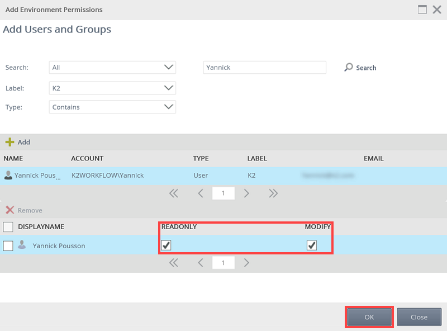This screenshot has width=447, height=331.
Task: Click previous page arrow in lower pager
Action: [200, 263]
